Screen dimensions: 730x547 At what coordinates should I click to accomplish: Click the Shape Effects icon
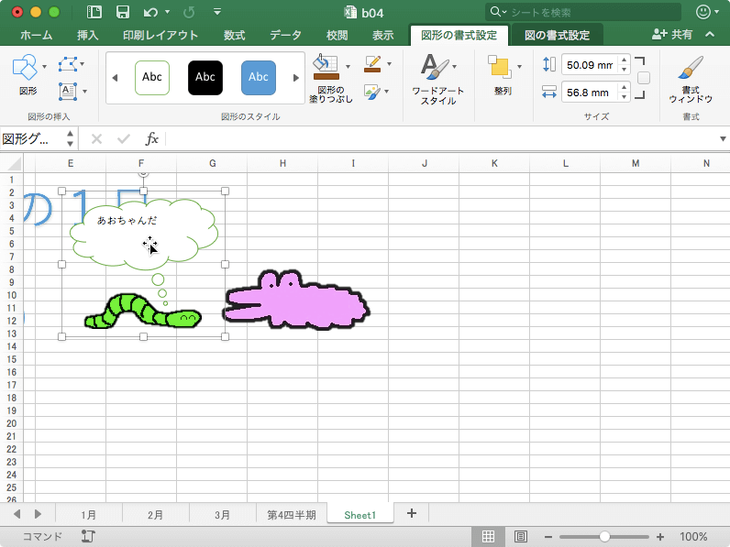pyautogui.click(x=372, y=92)
